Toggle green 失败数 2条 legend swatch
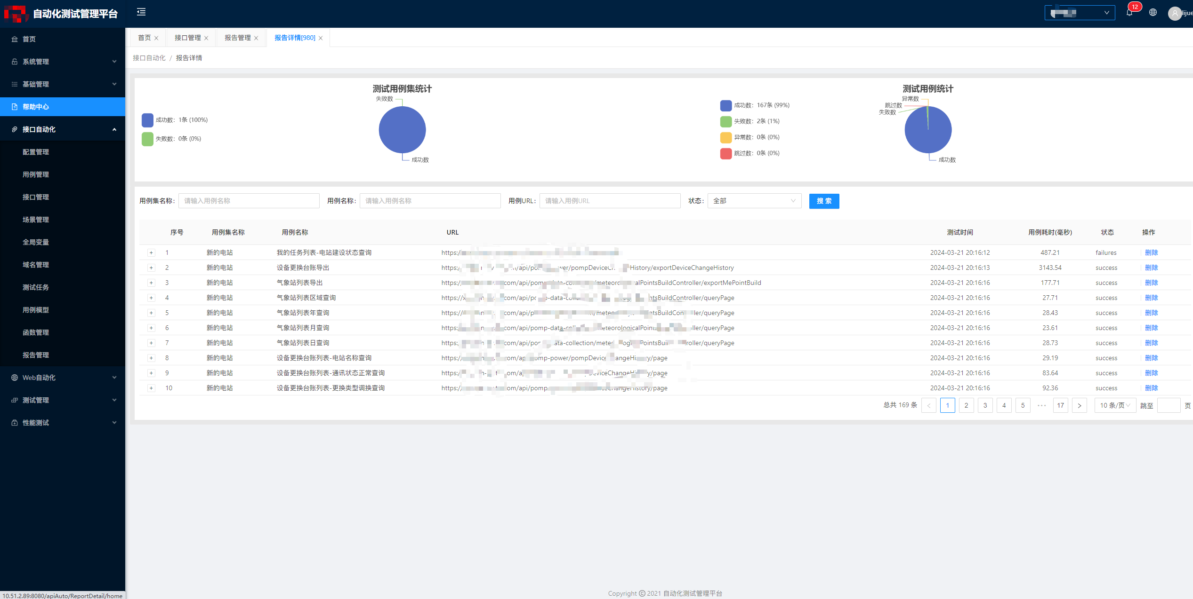Viewport: 1193px width, 599px height. click(726, 121)
